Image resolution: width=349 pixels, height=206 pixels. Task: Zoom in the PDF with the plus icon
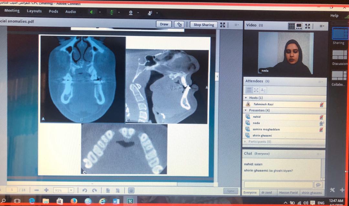[46, 190]
